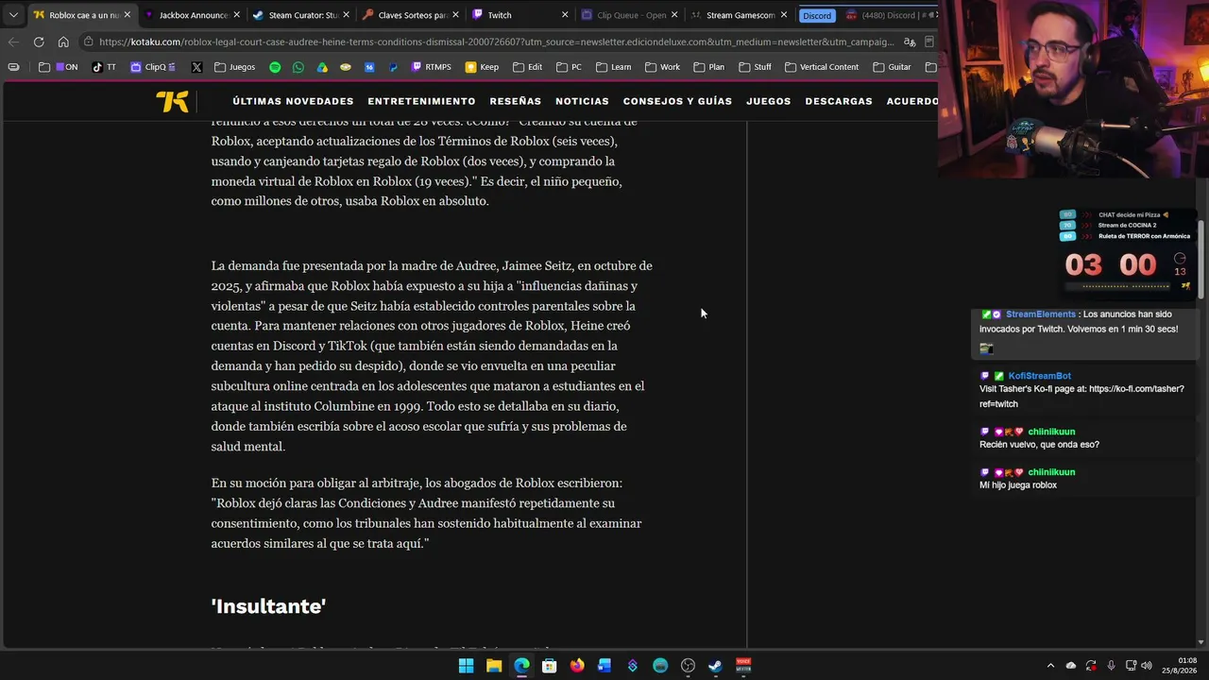The image size is (1209, 680).
Task: Switch to the Twitch tab
Action: pos(519,15)
